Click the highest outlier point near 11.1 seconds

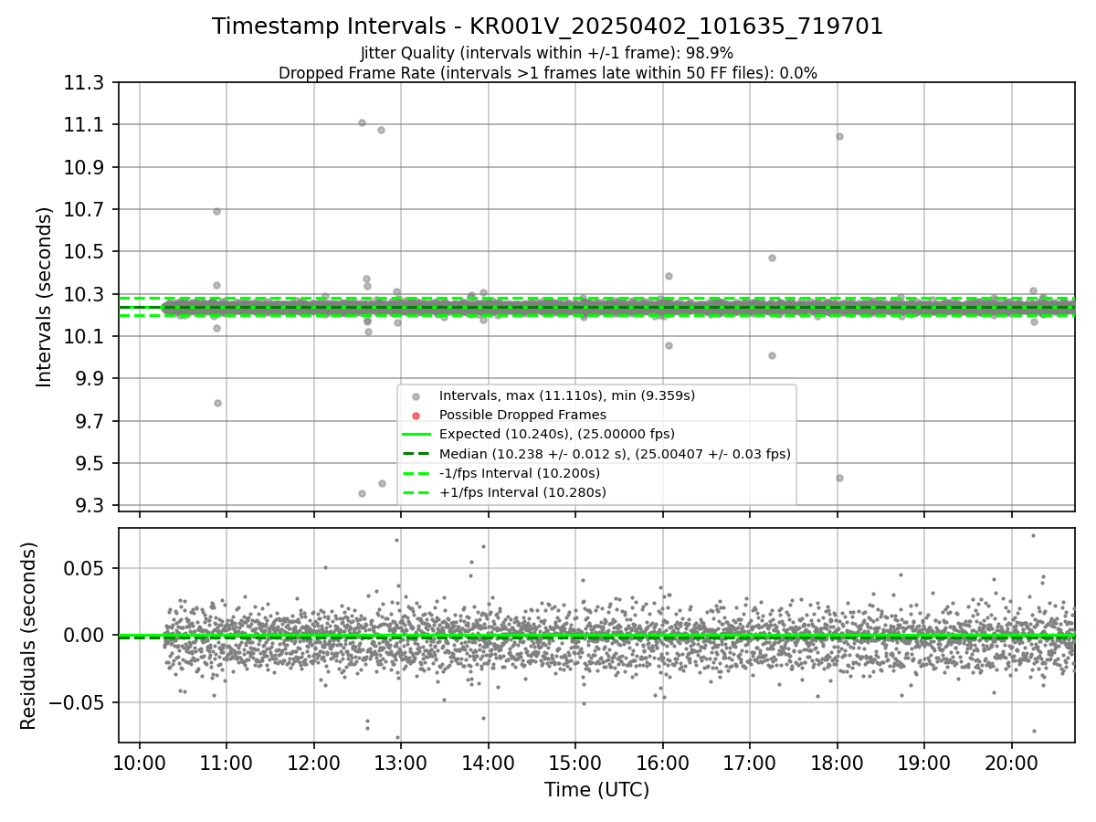pyautogui.click(x=362, y=122)
